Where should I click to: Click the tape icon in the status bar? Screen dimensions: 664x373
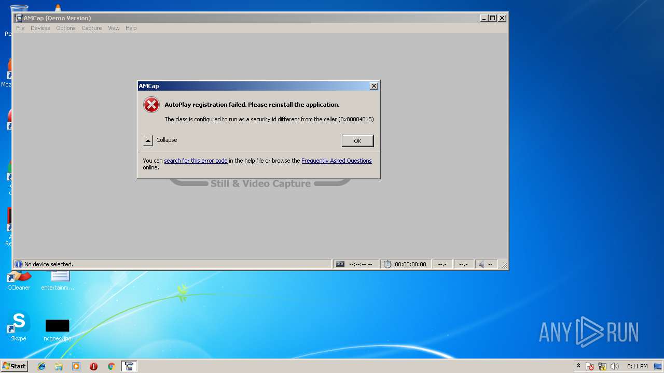point(340,264)
